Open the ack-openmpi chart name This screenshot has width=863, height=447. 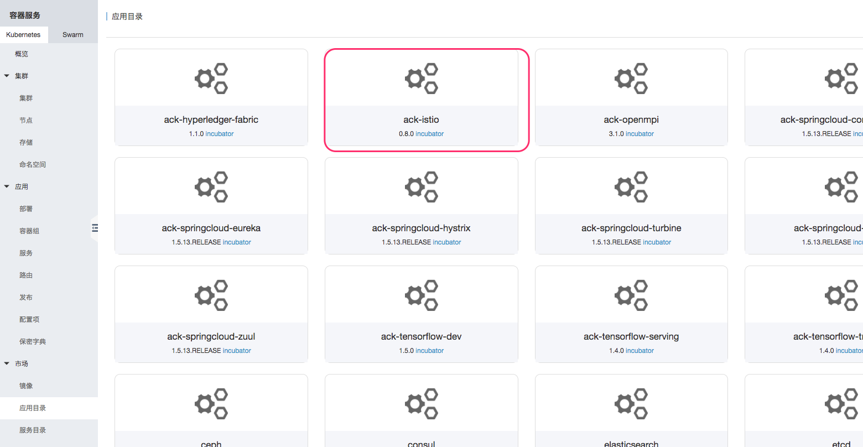(631, 119)
